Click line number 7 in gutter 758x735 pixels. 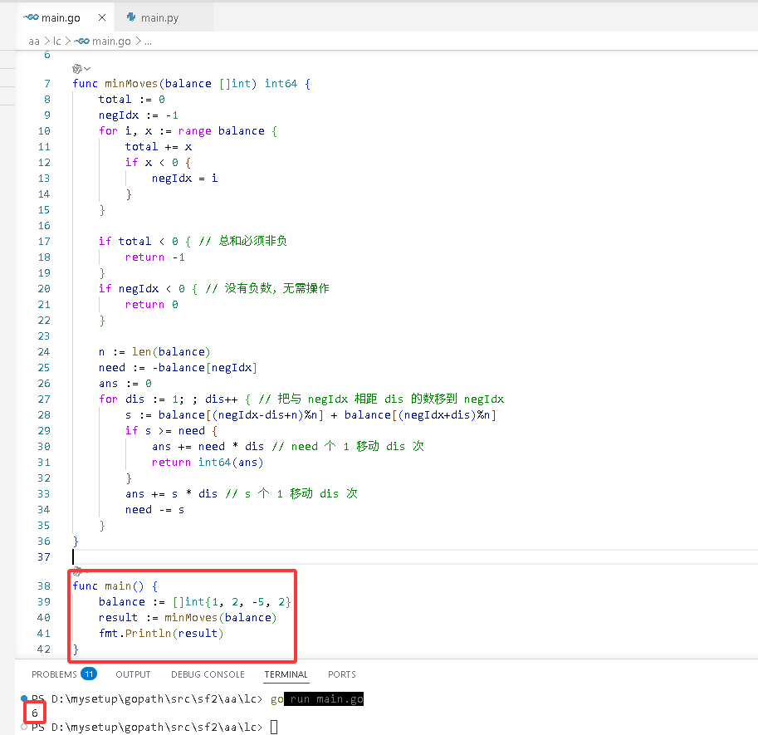click(x=47, y=84)
